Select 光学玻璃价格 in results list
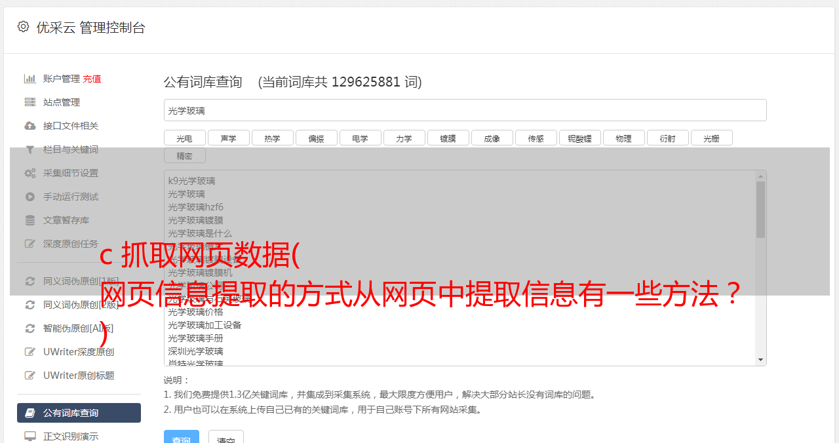 click(195, 312)
